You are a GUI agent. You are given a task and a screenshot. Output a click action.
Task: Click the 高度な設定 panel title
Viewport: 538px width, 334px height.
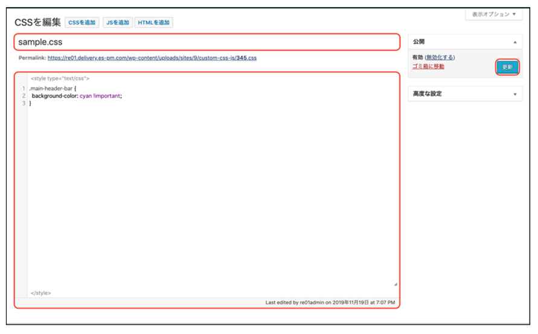point(428,94)
